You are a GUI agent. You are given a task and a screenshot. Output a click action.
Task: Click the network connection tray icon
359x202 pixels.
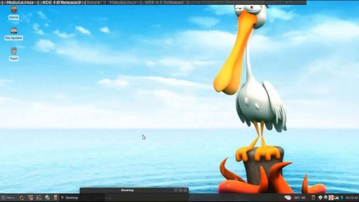coord(337,198)
